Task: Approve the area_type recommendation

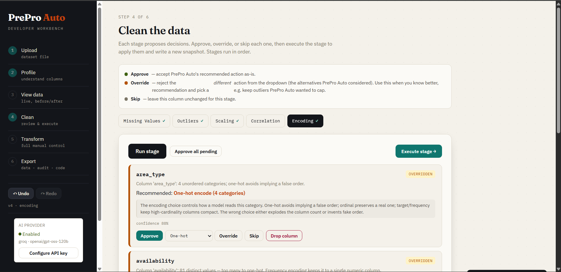Action: click(x=149, y=236)
